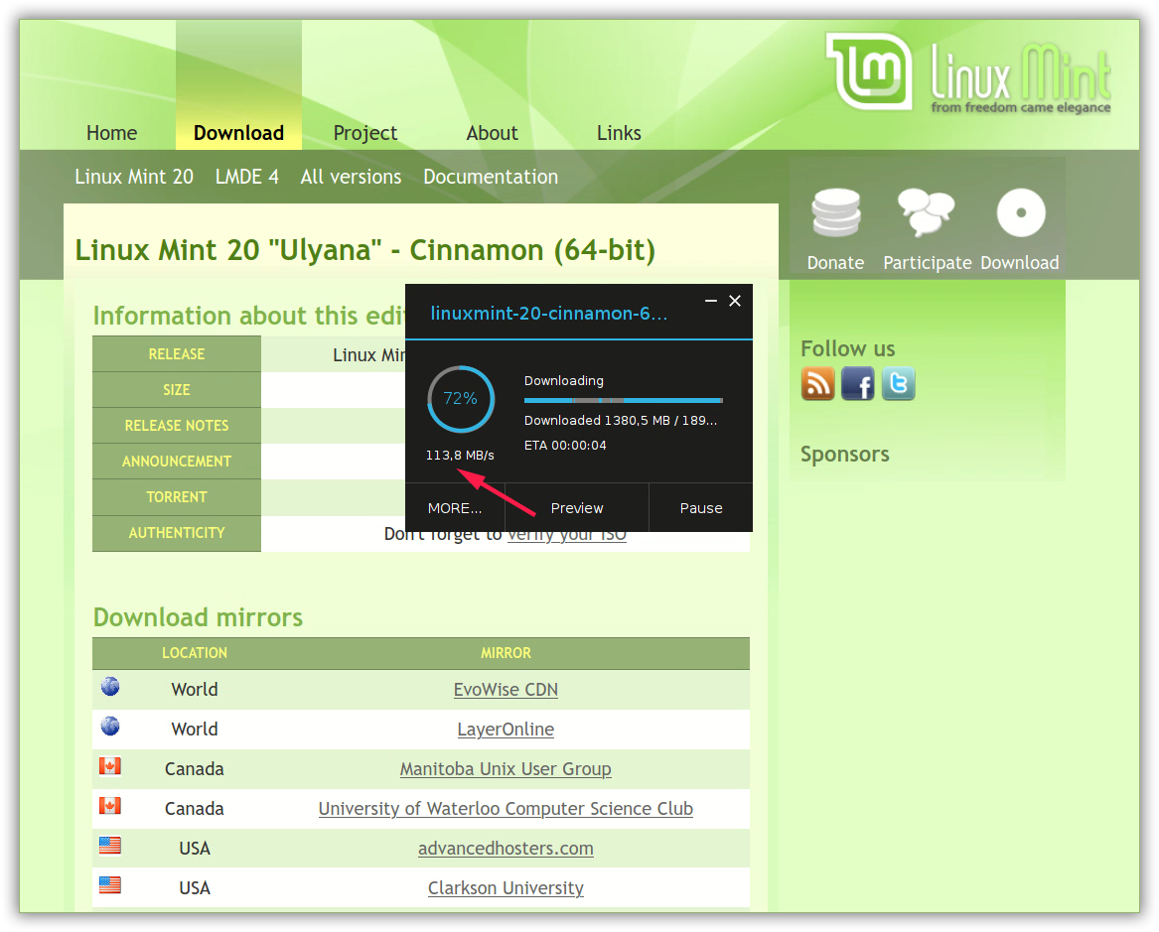Viewport: 1159px width, 932px height.
Task: Click the 72% circular progress indicator
Action: (x=461, y=399)
